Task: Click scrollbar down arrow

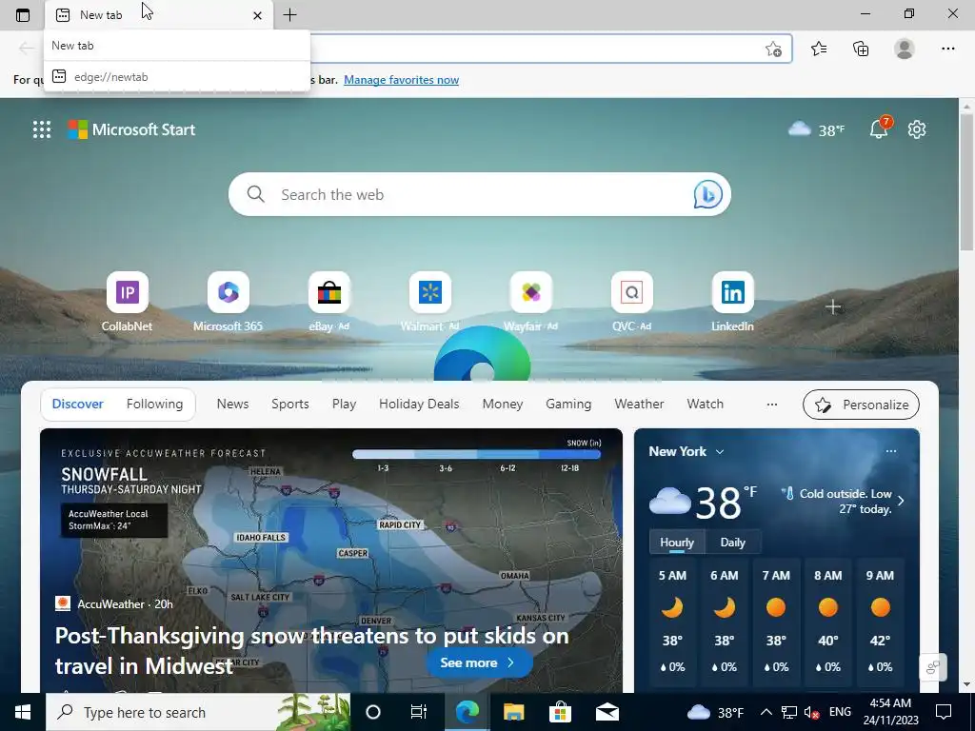Action: click(x=966, y=684)
